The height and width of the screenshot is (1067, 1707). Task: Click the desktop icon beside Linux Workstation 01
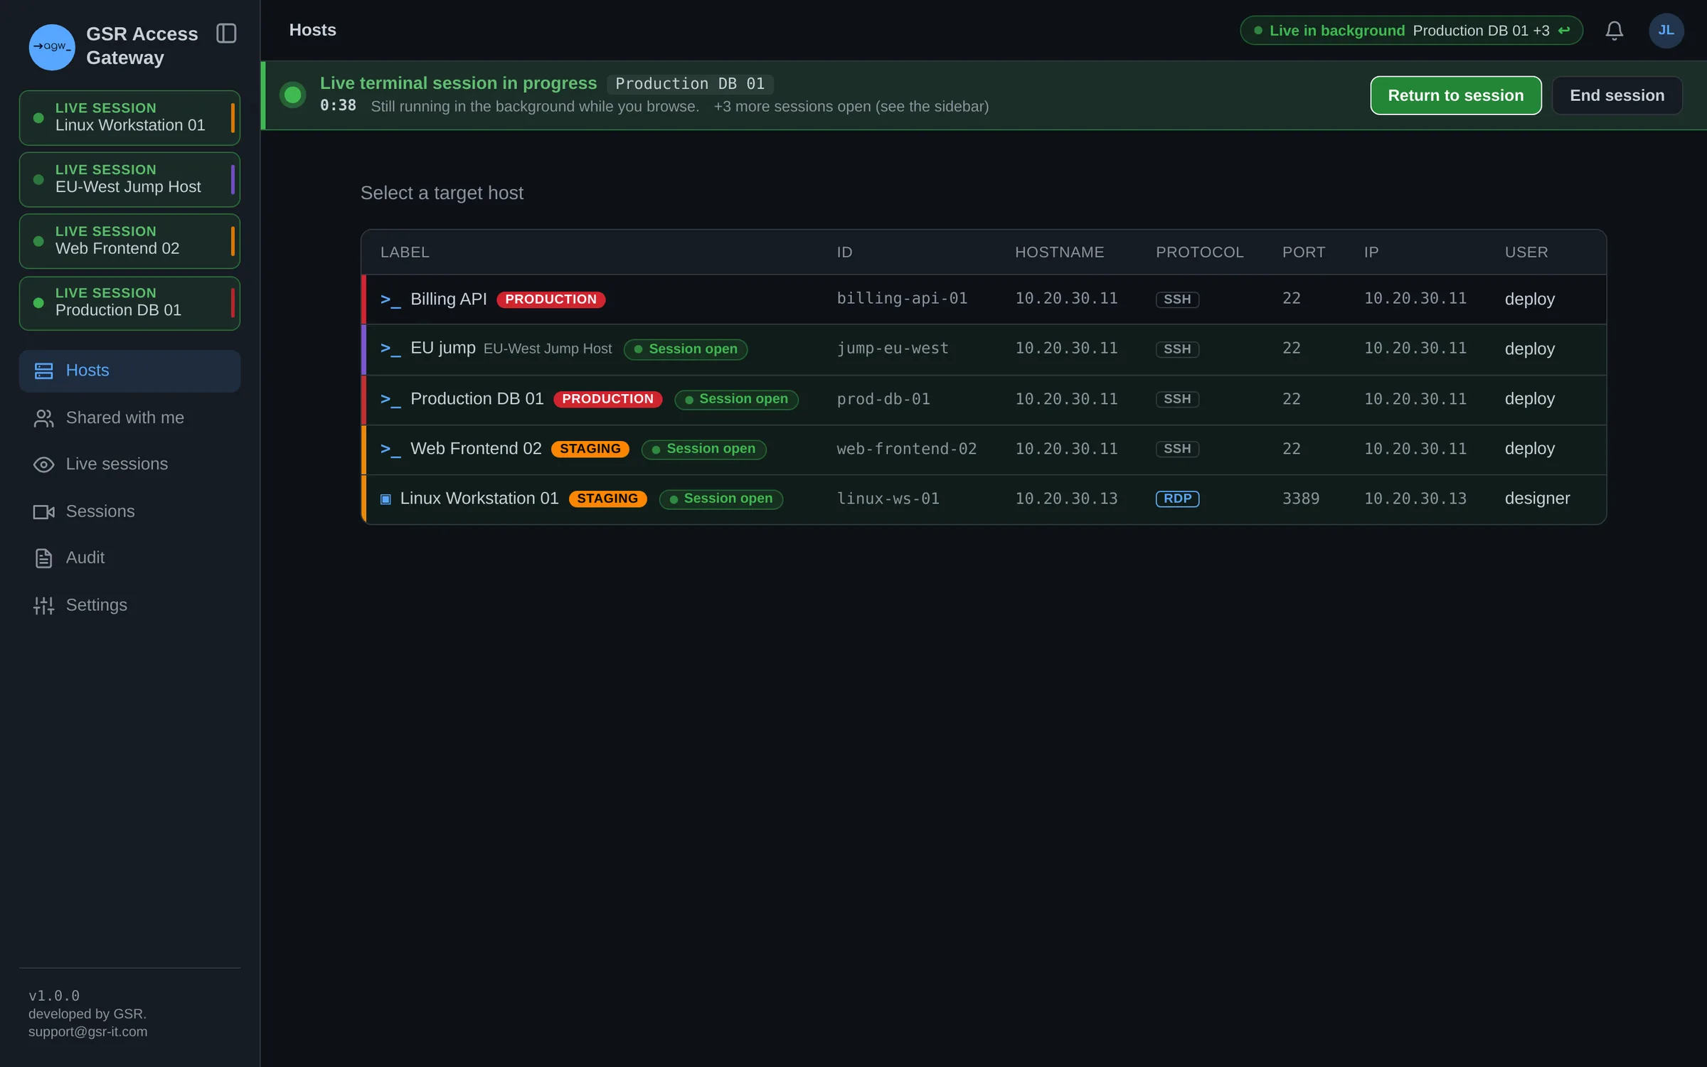tap(385, 499)
